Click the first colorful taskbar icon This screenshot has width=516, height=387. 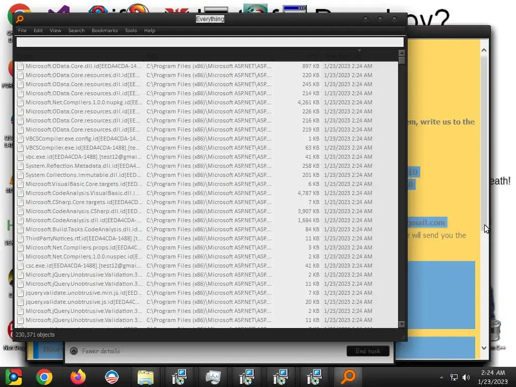pyautogui.click(x=13, y=377)
